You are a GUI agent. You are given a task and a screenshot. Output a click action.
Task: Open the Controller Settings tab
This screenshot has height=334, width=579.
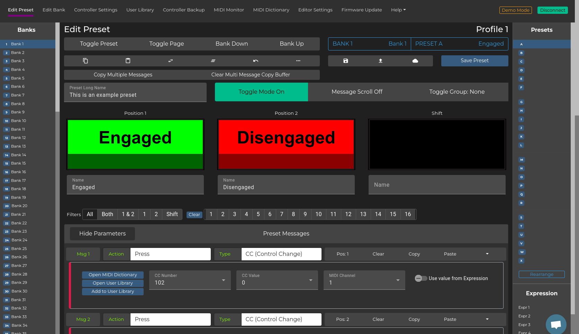[x=96, y=10]
